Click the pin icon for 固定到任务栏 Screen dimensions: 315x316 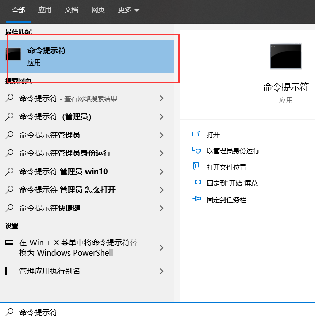tap(196, 200)
